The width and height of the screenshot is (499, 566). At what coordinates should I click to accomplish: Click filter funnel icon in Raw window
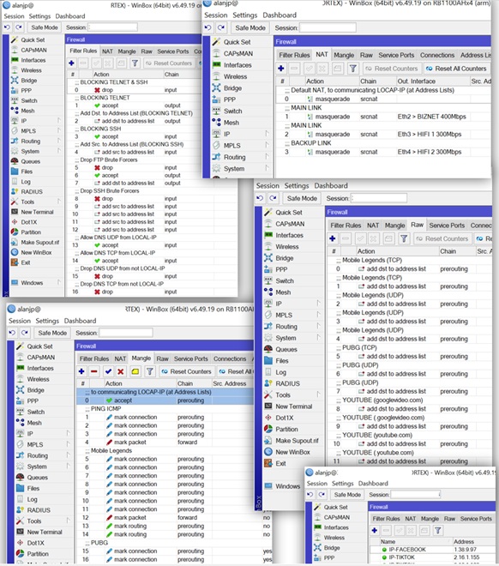[x=404, y=238]
